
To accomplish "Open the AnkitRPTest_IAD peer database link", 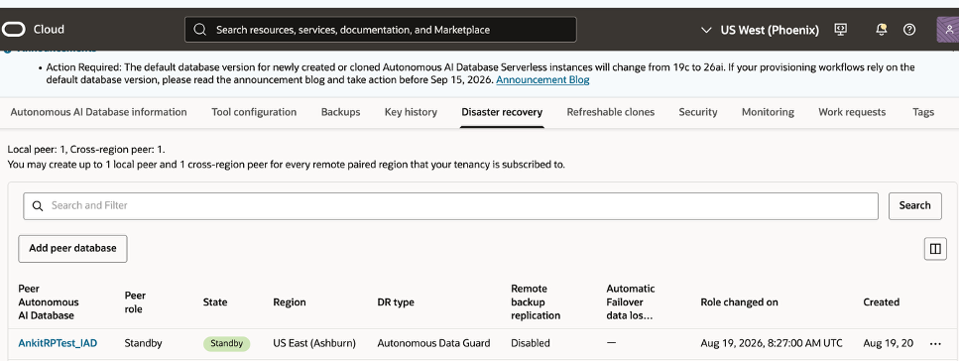I will (x=58, y=343).
